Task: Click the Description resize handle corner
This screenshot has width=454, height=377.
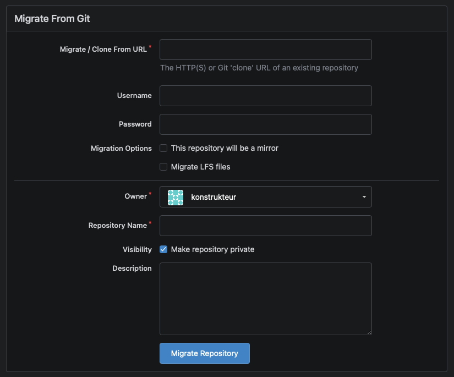Action: point(369,332)
